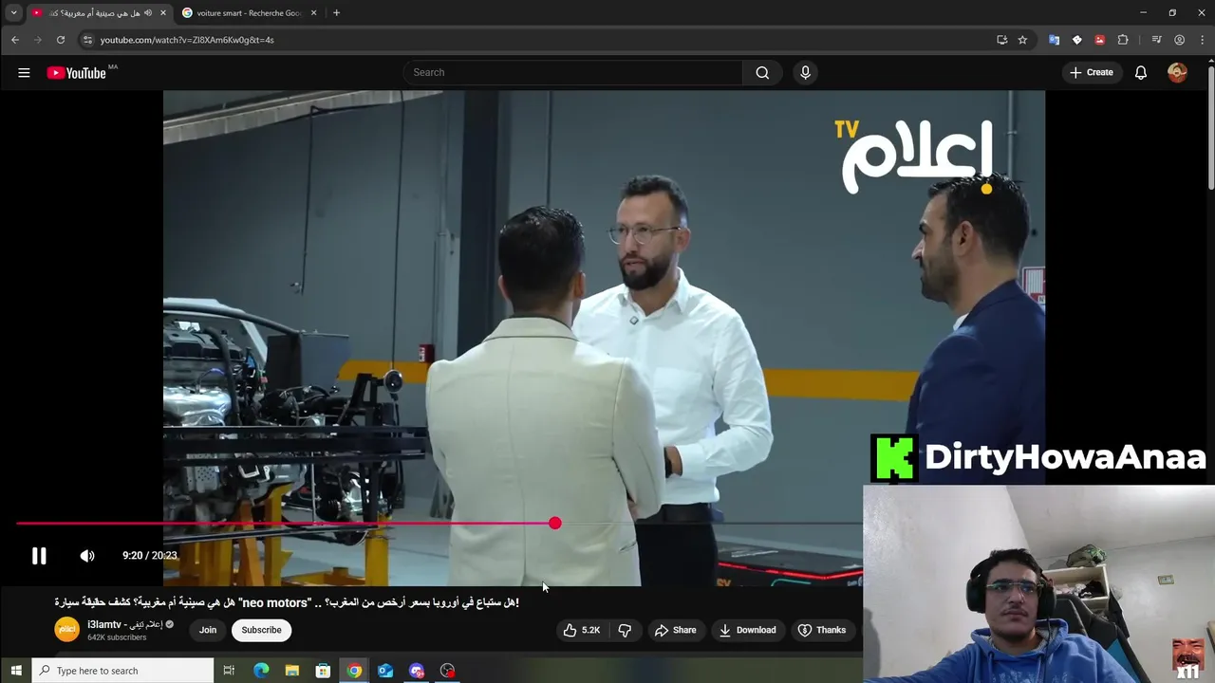Open the media controls toolbar icon
This screenshot has height=683, width=1215.
(1156, 40)
